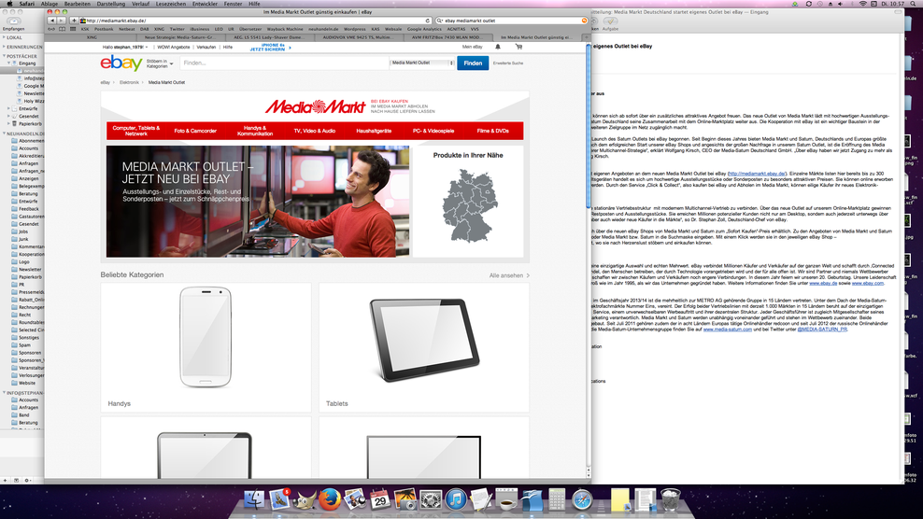
Task: Expand ERINNERUNGEN section in Mail sidebar
Action: coord(4,47)
